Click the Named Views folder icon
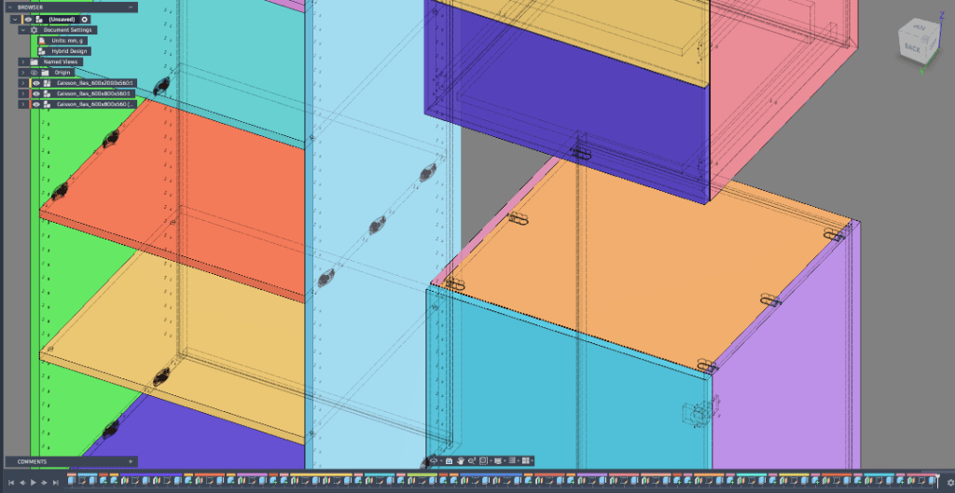The image size is (955, 493). 35,62
